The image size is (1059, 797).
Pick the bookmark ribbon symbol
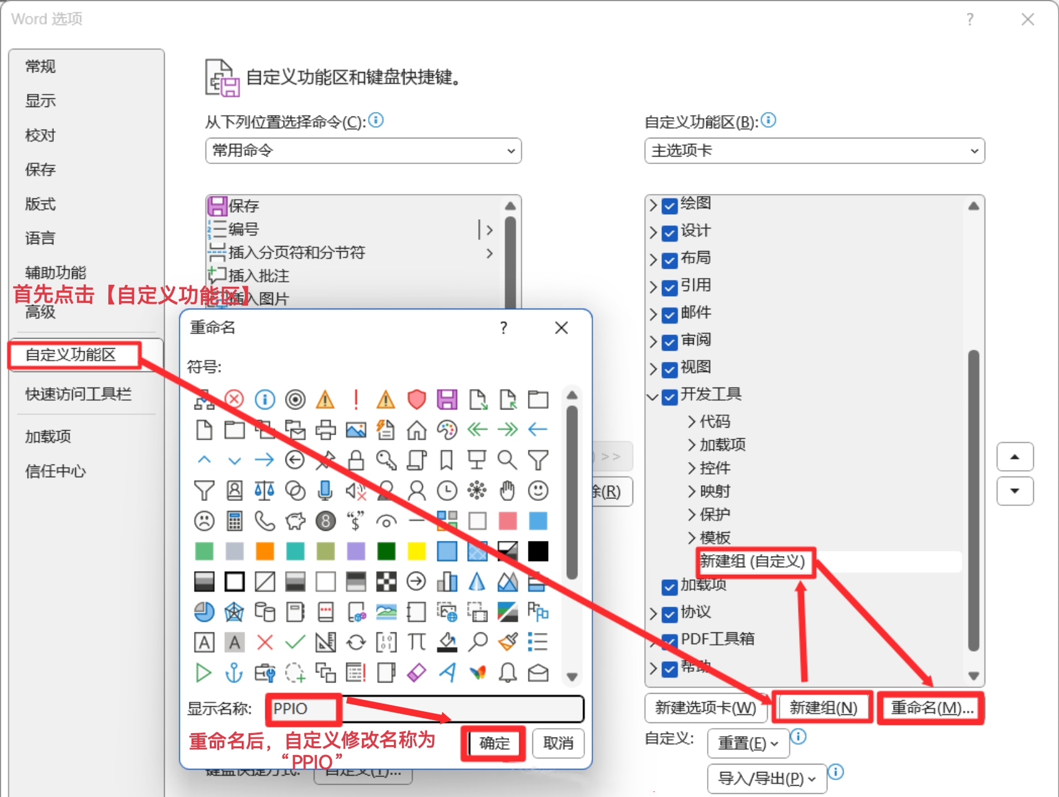coord(447,460)
